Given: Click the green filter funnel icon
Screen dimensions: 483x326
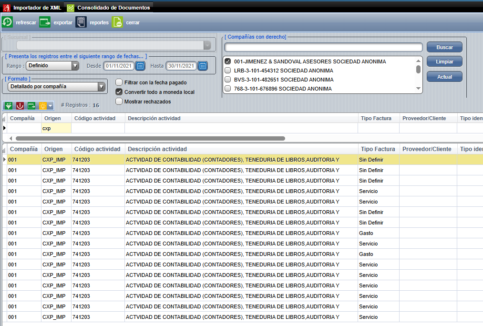Looking at the screenshot, I should click(x=9, y=105).
